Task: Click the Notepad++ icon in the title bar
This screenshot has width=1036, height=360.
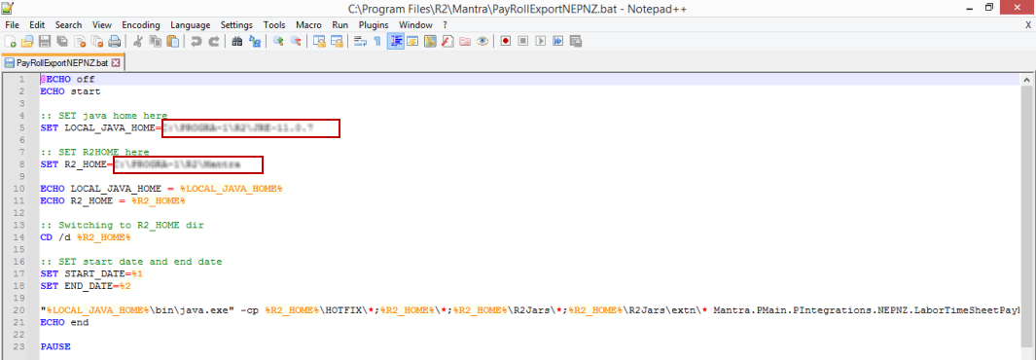Action: (8, 8)
